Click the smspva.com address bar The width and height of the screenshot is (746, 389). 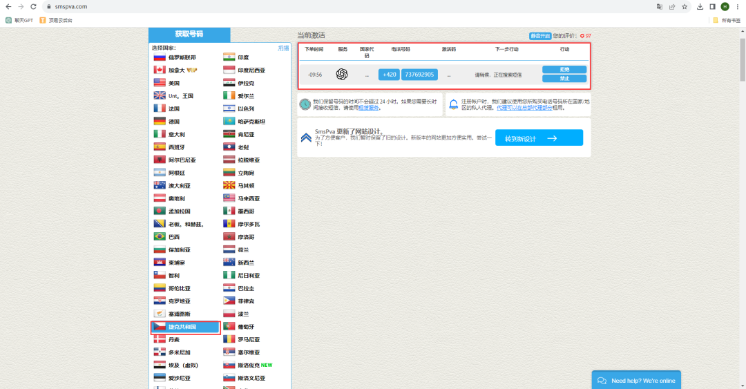tap(347, 7)
